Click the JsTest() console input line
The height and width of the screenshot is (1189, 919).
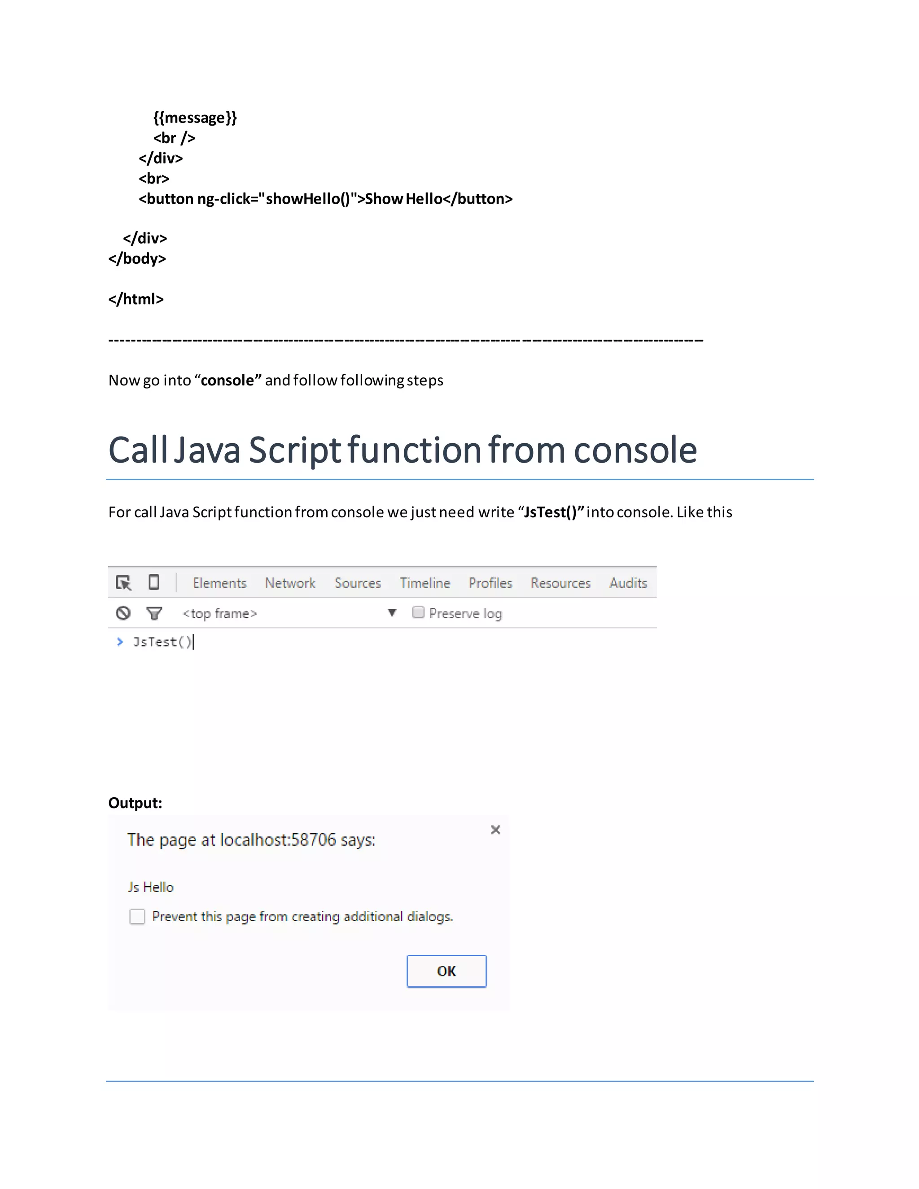click(x=163, y=643)
